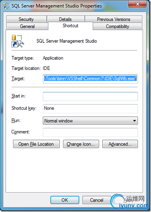Click the Target path input field
The width and height of the screenshot is (151, 212).
(90, 79)
